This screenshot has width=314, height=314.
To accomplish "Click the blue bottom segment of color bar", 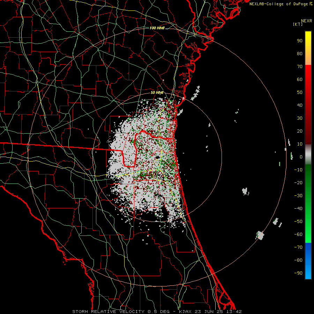I will [308, 261].
